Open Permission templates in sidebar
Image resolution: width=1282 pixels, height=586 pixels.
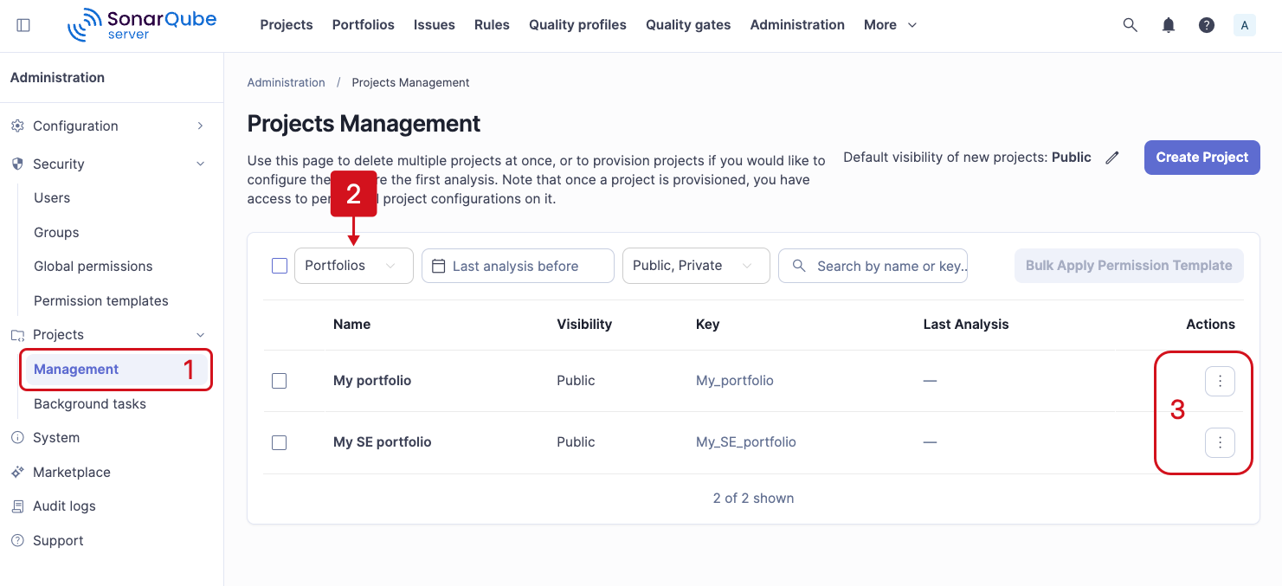[x=101, y=301]
